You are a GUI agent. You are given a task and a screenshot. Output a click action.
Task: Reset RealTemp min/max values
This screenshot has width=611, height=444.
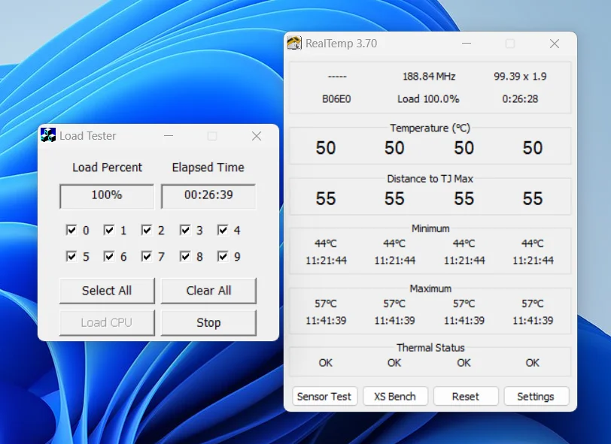466,396
